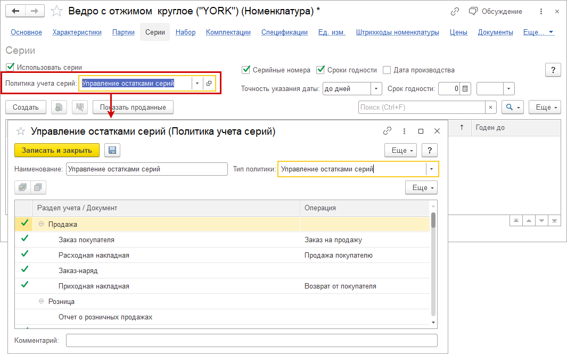Image resolution: width=567 pixels, height=354 pixels.
Task: Focus the Наименование input field
Action: tap(147, 169)
